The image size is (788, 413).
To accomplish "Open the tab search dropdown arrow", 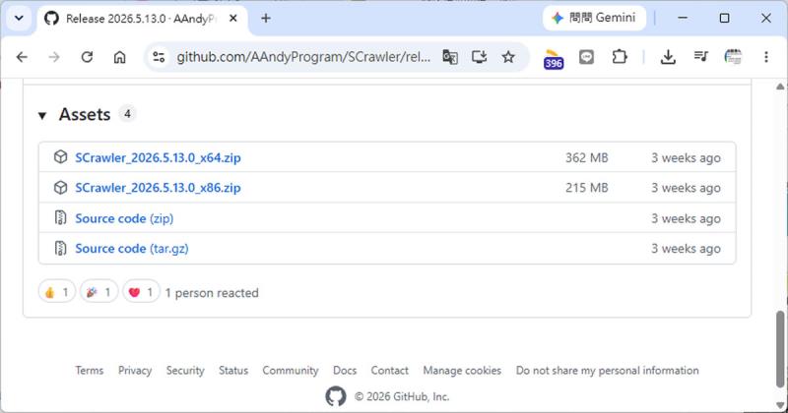I will click(x=19, y=19).
